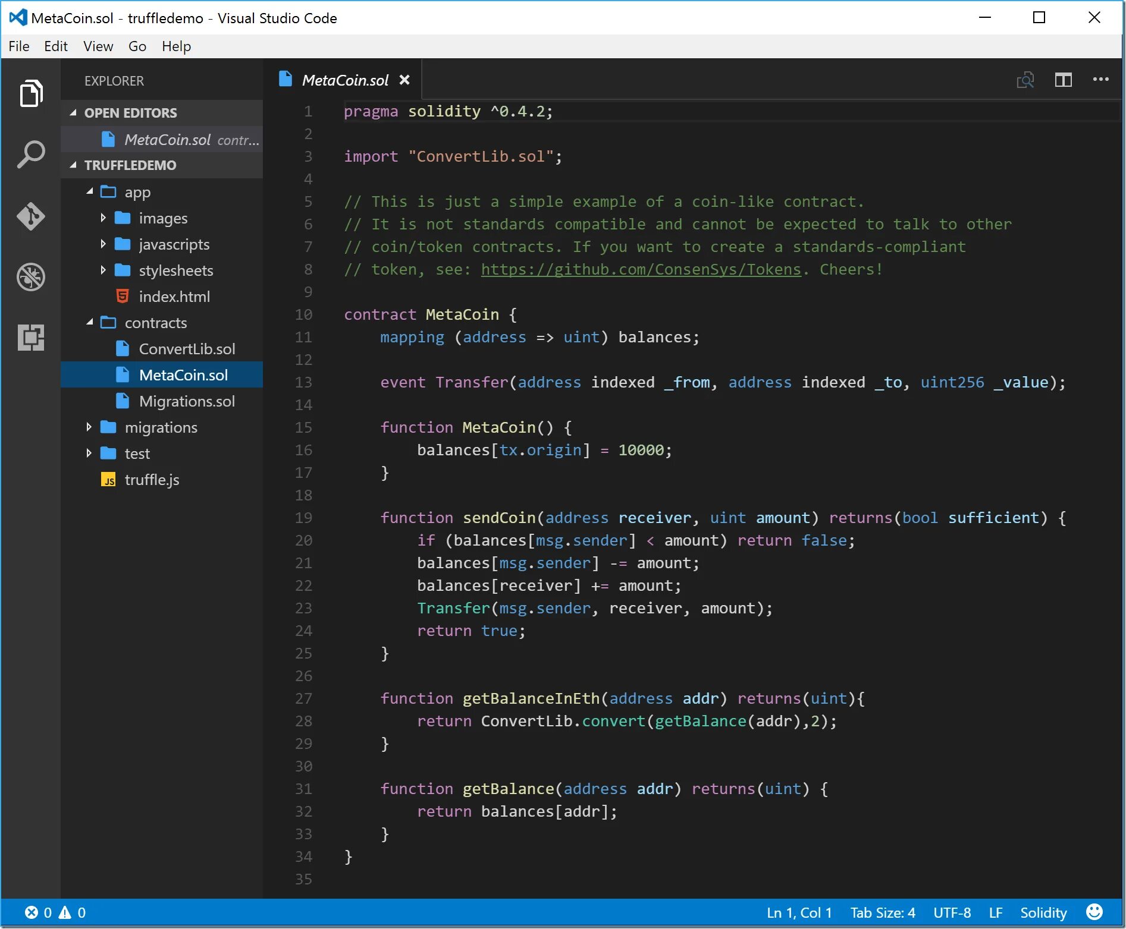Open index.html from the explorer tree
The width and height of the screenshot is (1126, 929).
click(x=162, y=296)
